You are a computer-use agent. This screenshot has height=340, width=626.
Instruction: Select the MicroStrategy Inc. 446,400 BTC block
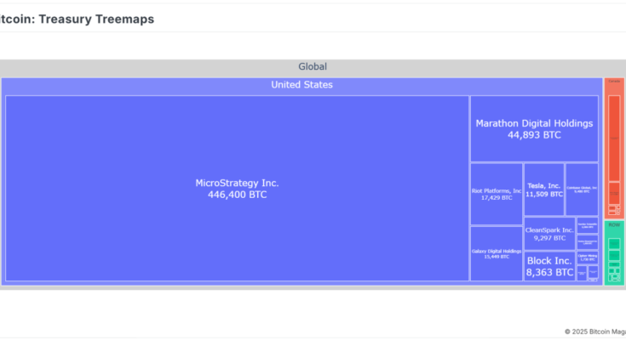coord(237,188)
